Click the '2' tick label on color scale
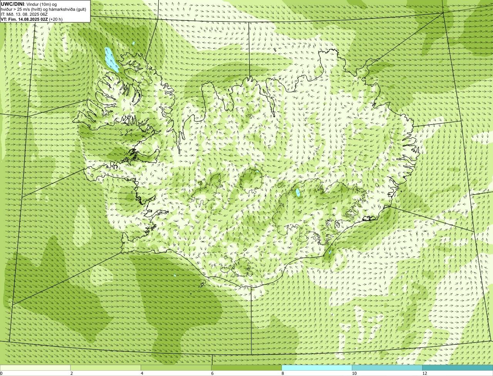493x376 pixels. [72, 373]
